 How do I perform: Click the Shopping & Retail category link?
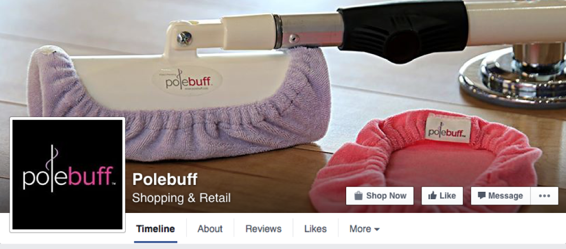point(181,198)
